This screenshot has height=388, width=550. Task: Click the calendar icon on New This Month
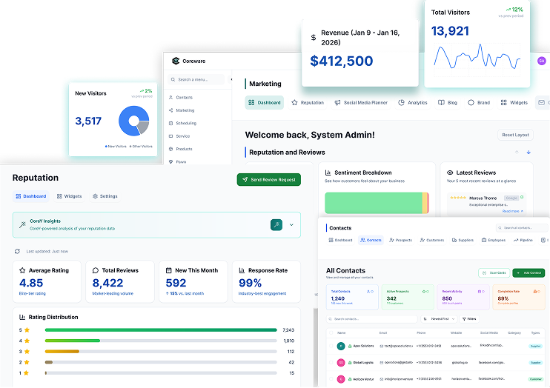click(169, 270)
